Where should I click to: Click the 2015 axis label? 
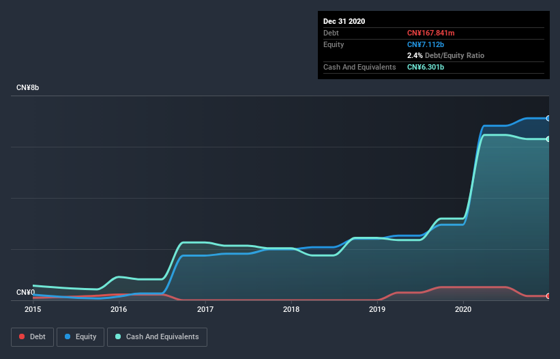point(33,309)
